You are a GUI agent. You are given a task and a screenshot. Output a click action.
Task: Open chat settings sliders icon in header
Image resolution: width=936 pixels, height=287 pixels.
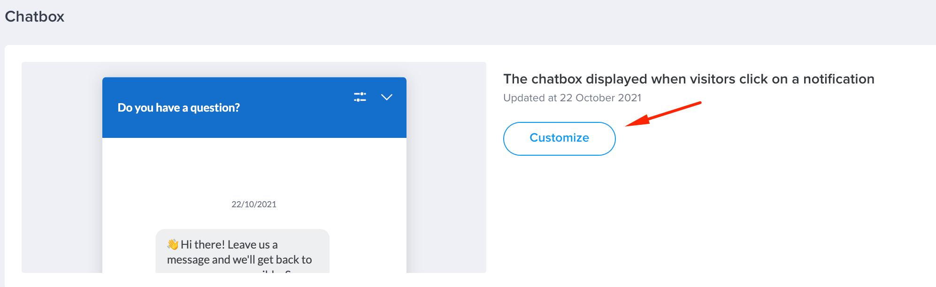[x=360, y=97]
